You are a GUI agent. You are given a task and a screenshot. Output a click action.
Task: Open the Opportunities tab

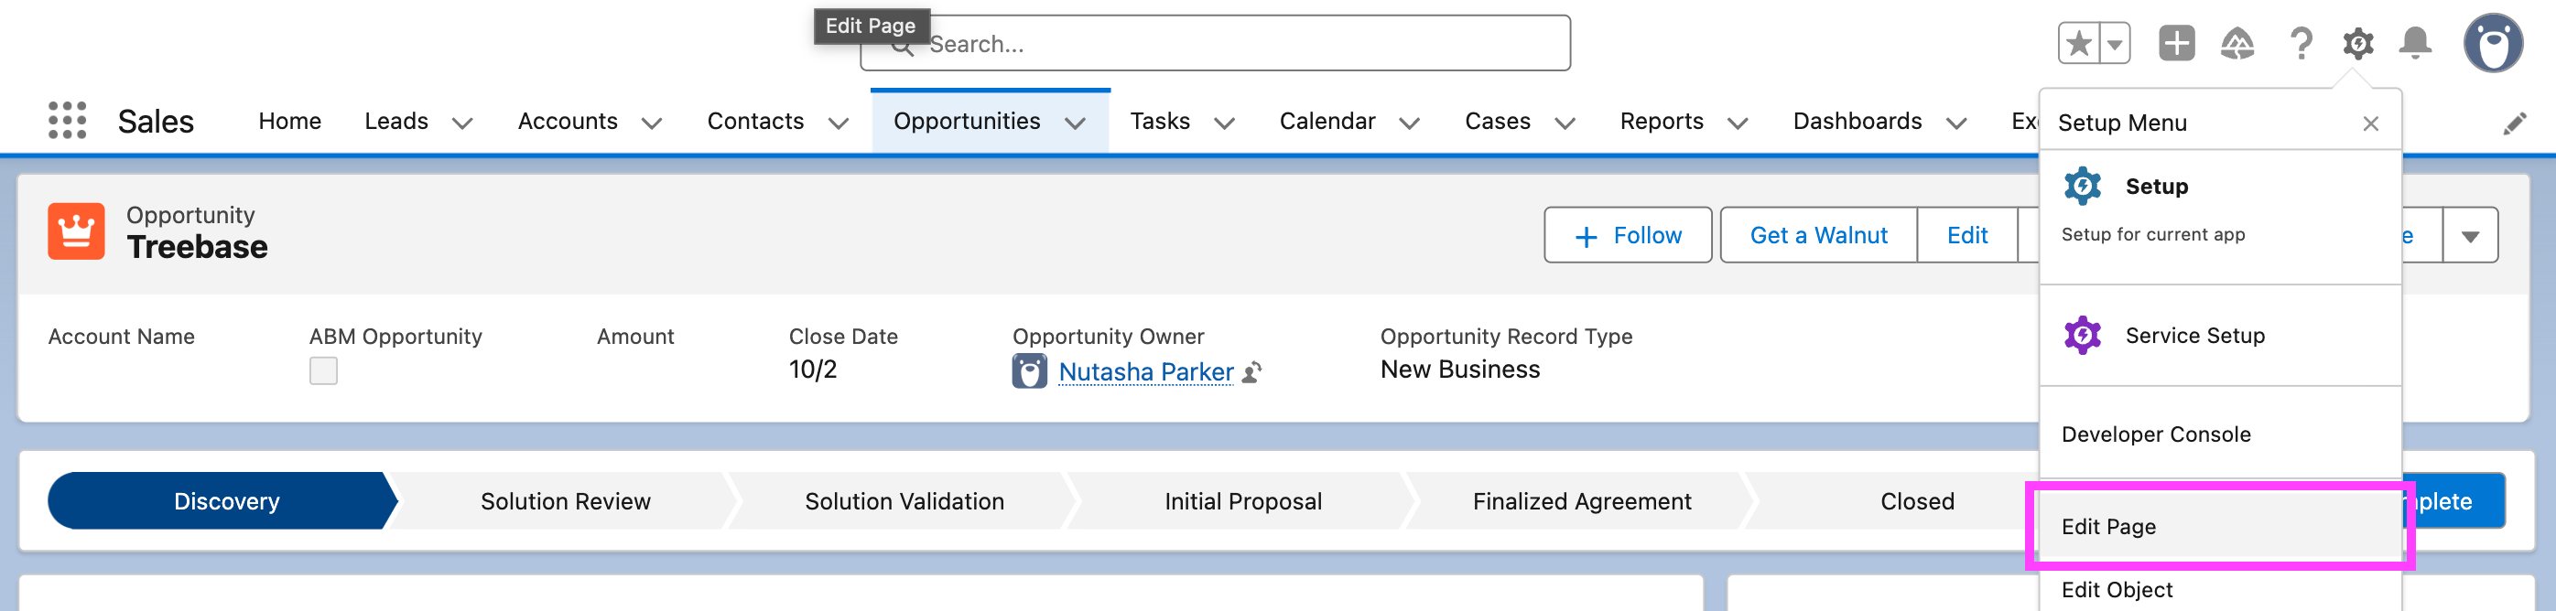point(967,121)
